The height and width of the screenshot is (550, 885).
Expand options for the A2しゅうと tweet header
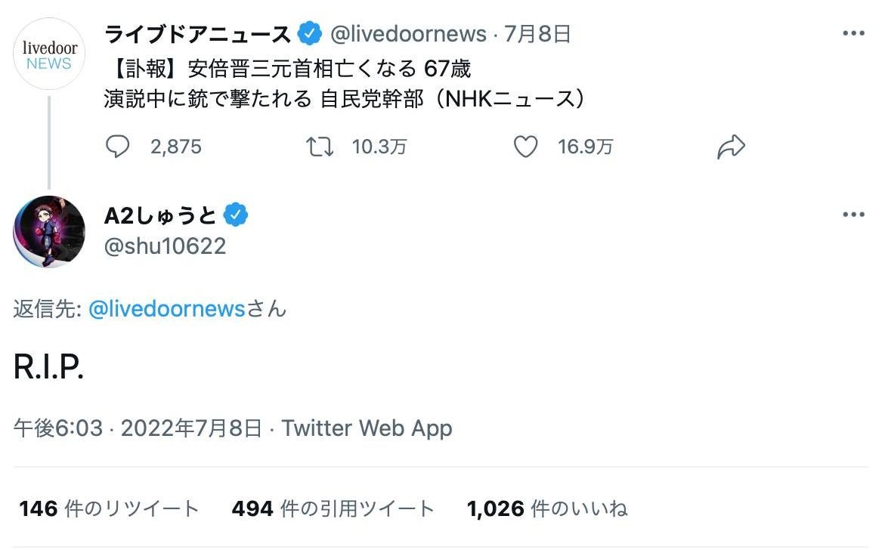[x=854, y=214]
